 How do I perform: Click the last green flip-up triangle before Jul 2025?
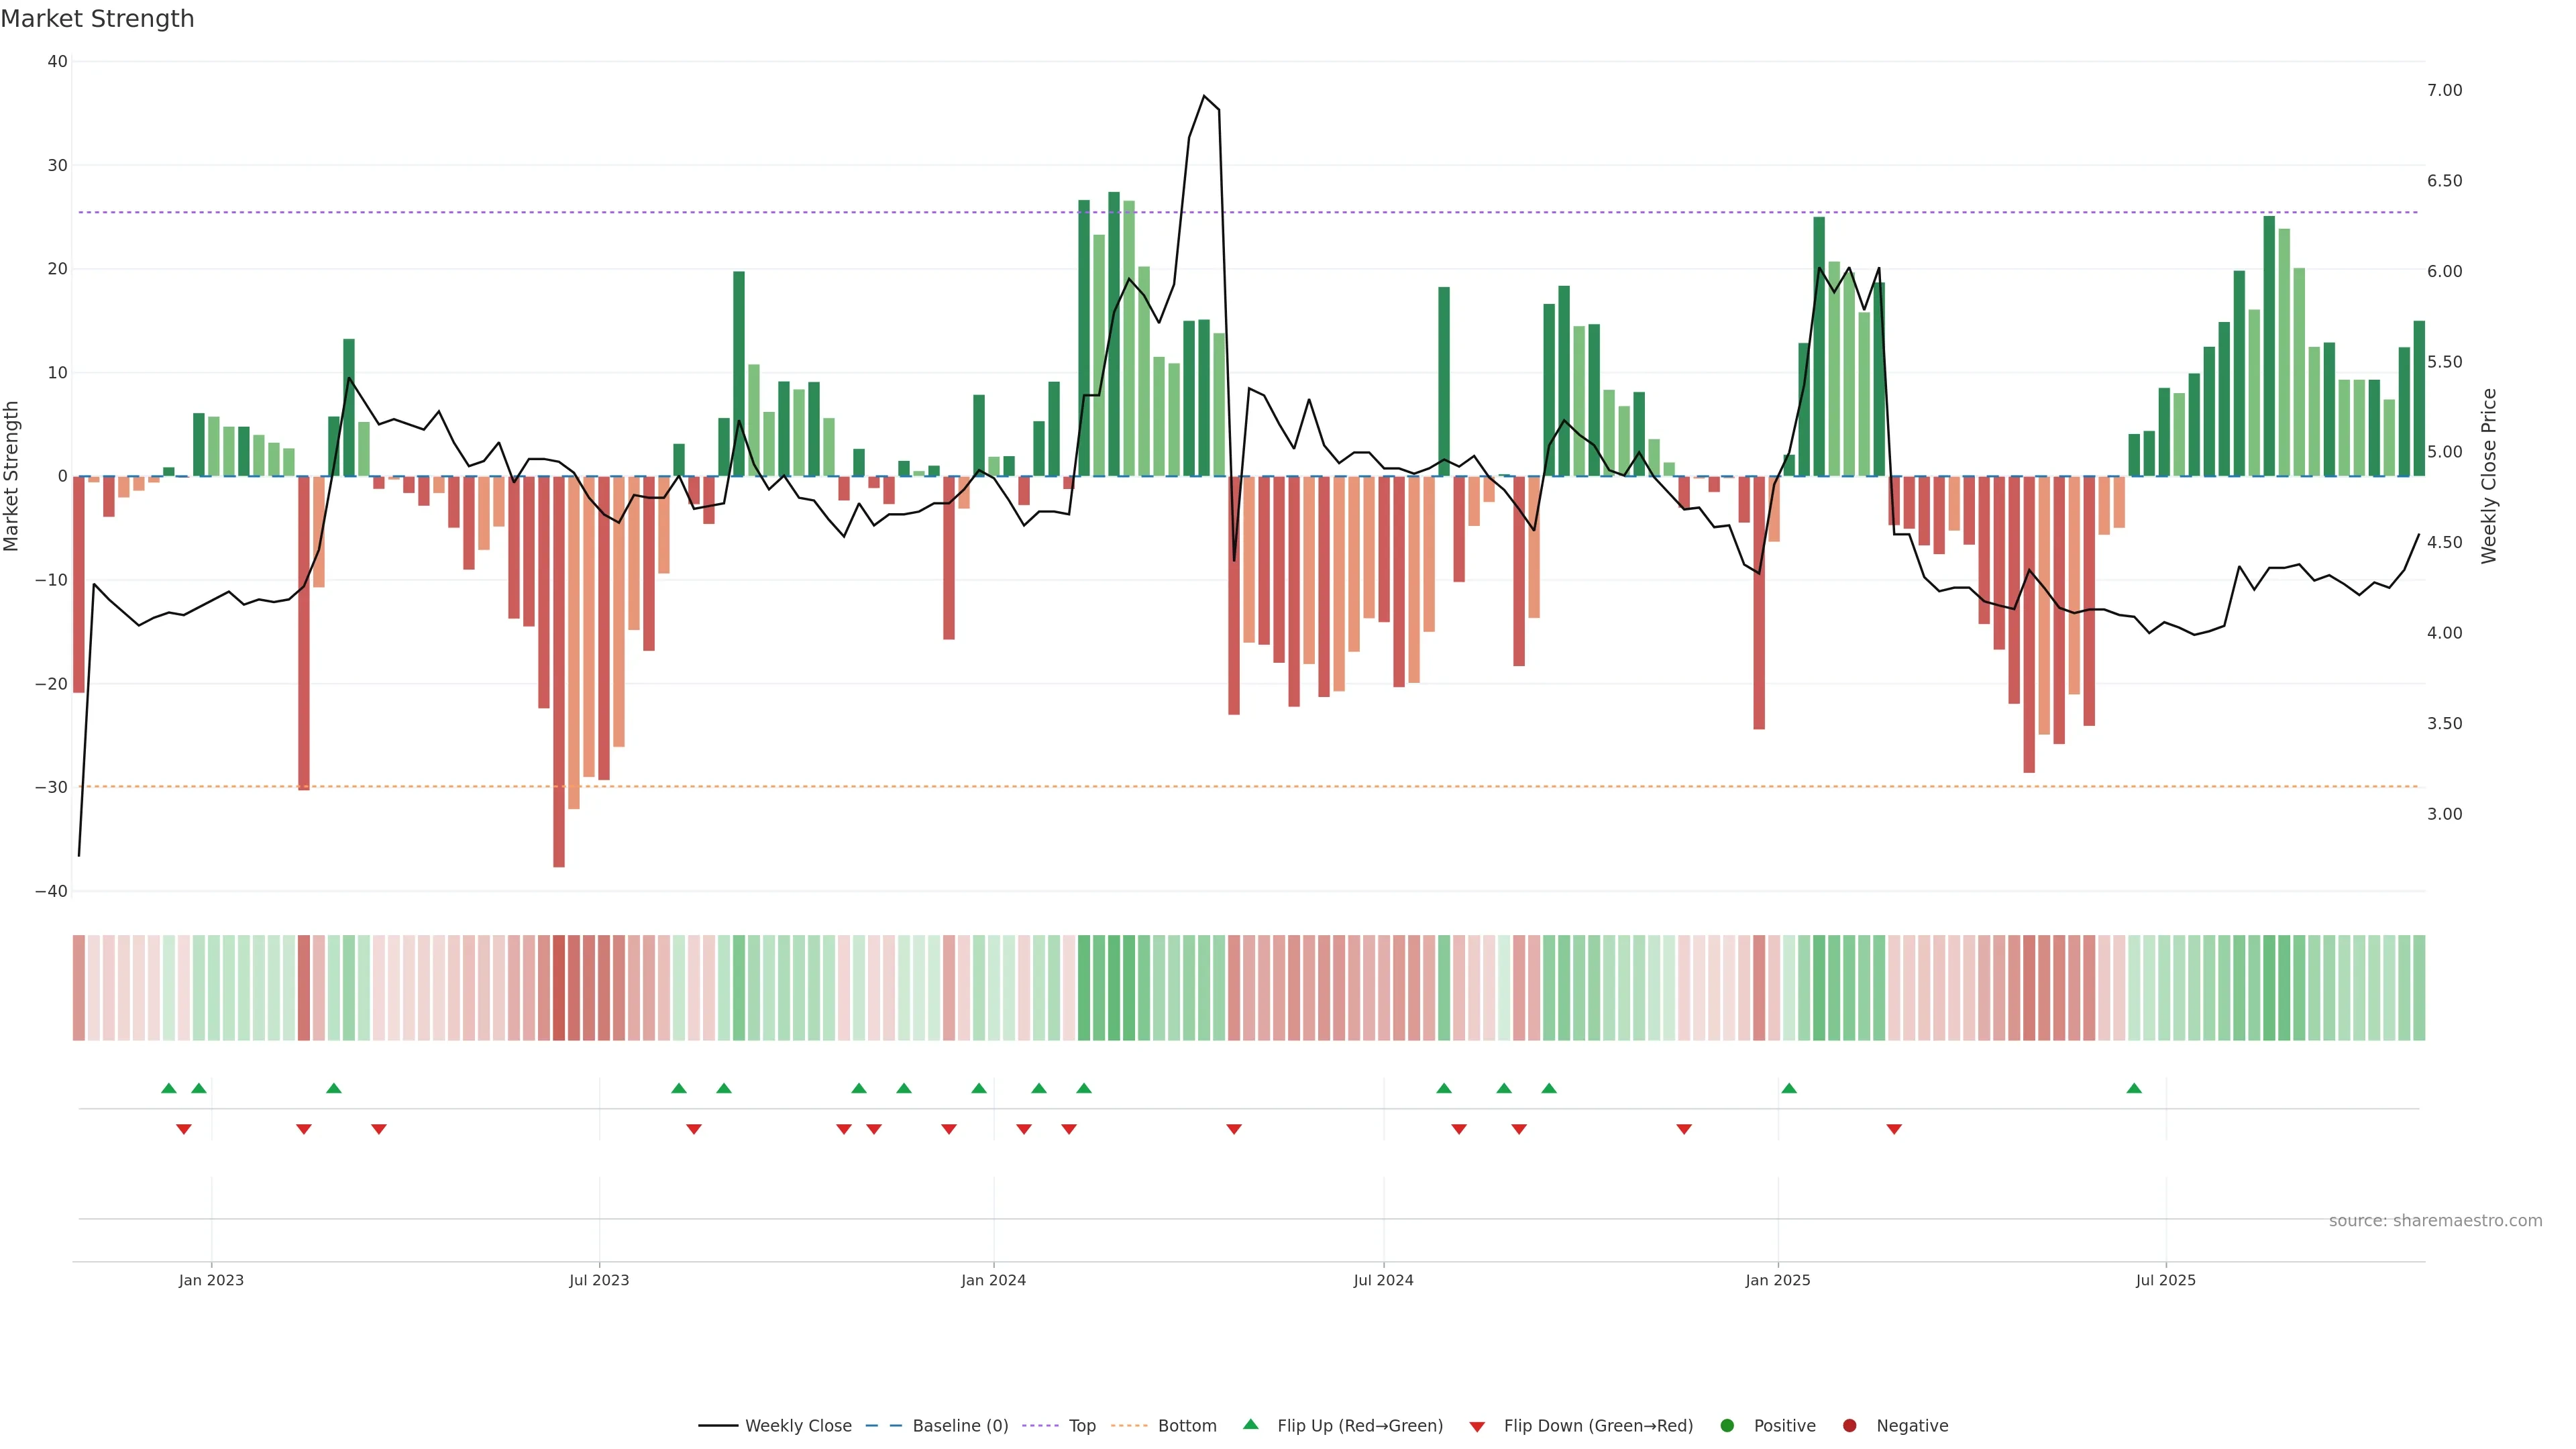point(2134,1088)
